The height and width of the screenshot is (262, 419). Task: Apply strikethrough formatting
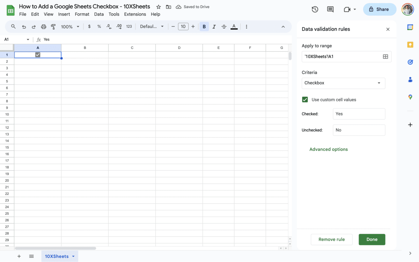[x=224, y=26]
